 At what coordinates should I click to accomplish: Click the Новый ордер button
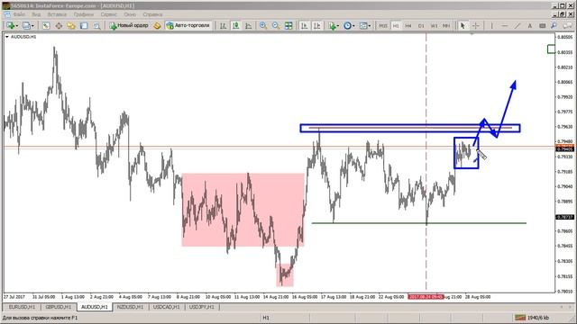point(129,25)
